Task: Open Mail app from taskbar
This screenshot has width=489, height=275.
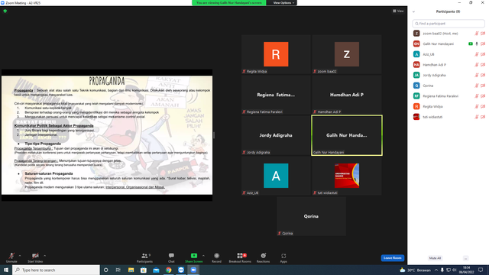Action: (x=156, y=270)
